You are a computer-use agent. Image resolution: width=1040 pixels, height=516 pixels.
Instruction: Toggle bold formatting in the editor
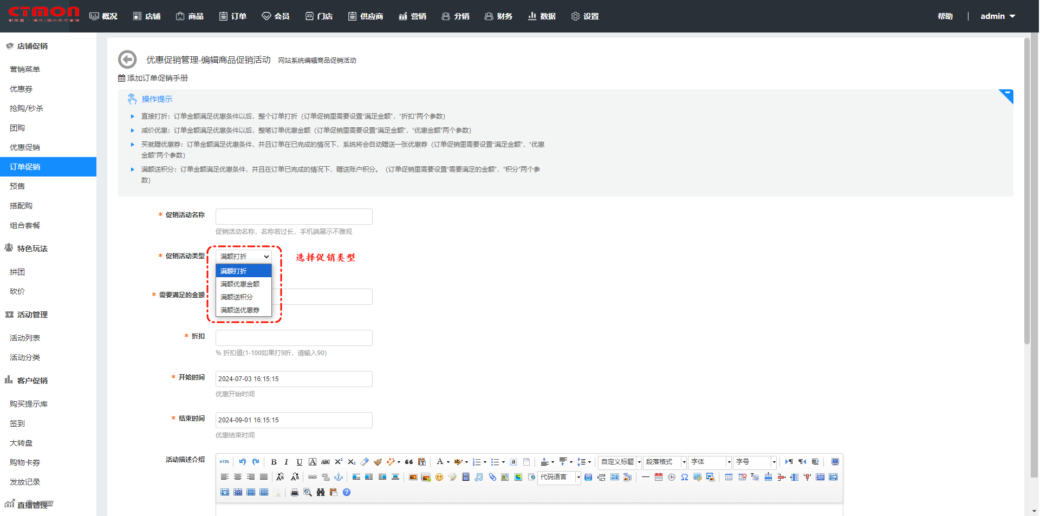274,462
